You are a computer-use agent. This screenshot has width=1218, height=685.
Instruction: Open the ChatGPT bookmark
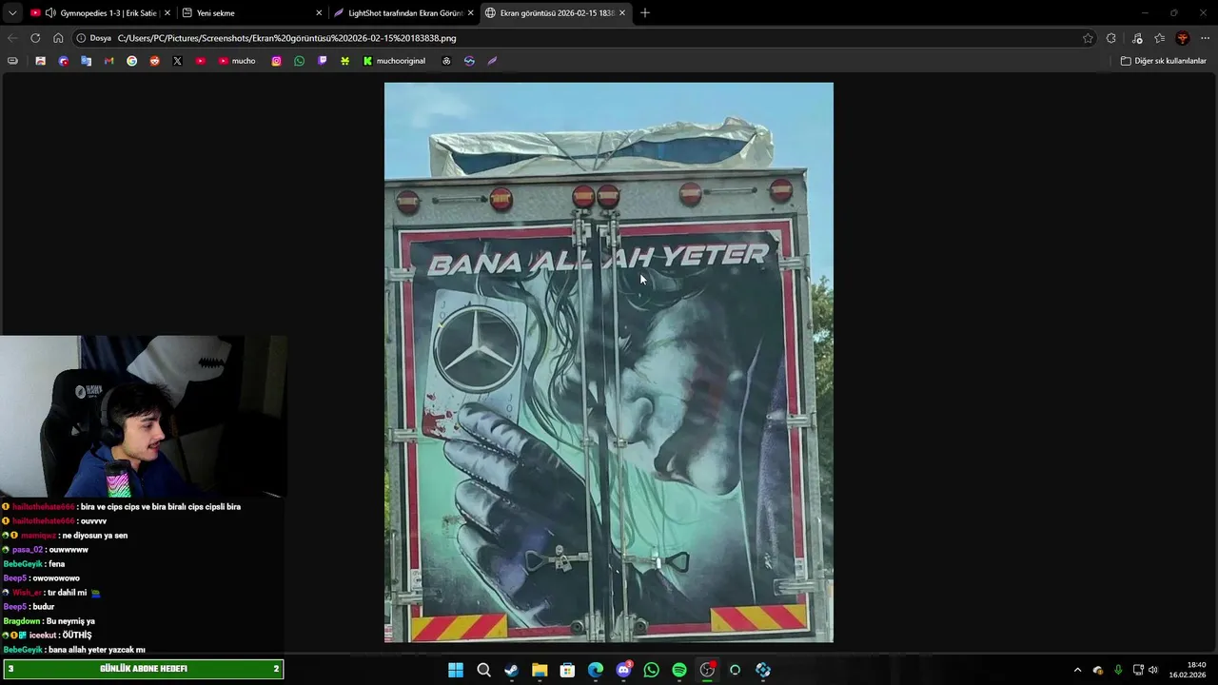[446, 61]
